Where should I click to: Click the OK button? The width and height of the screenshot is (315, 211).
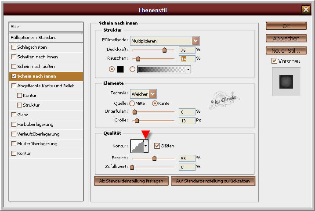coord(286,26)
